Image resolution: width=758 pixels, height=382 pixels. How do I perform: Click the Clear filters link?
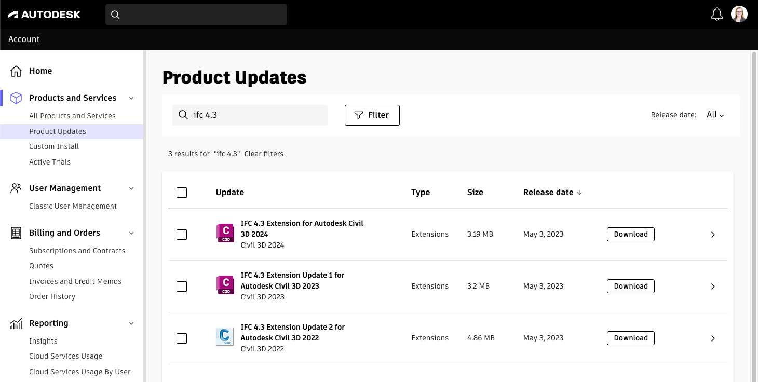[264, 154]
